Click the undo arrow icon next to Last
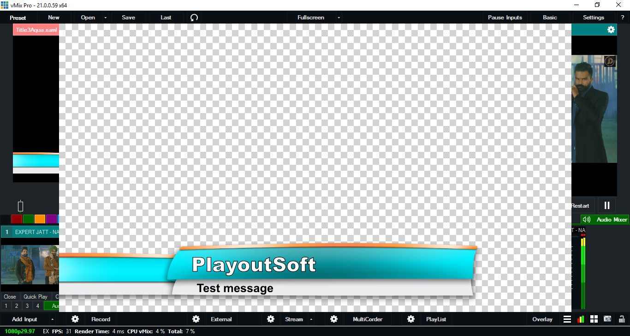The width and height of the screenshot is (630, 336). point(194,18)
